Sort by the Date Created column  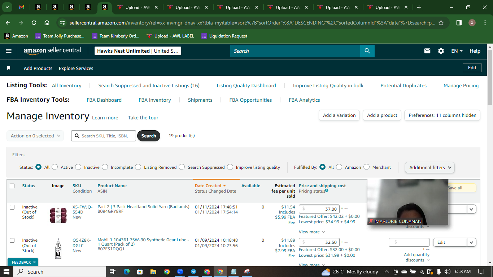tap(210, 186)
